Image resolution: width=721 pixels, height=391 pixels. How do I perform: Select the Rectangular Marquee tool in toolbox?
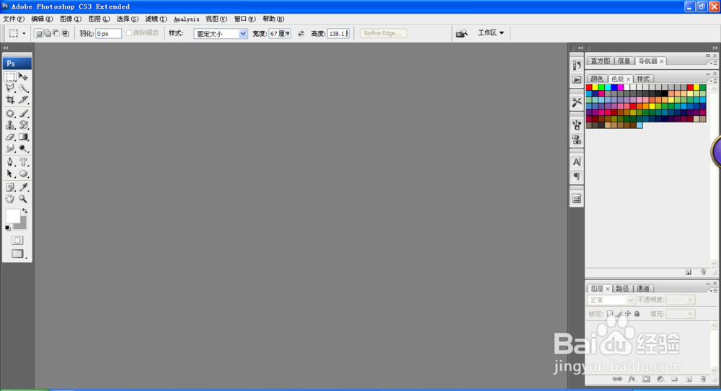point(10,77)
